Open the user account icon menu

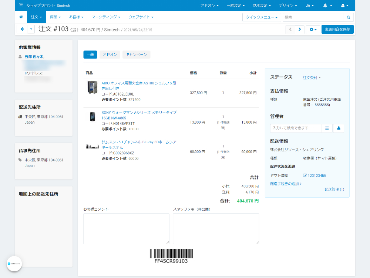pos(344,6)
